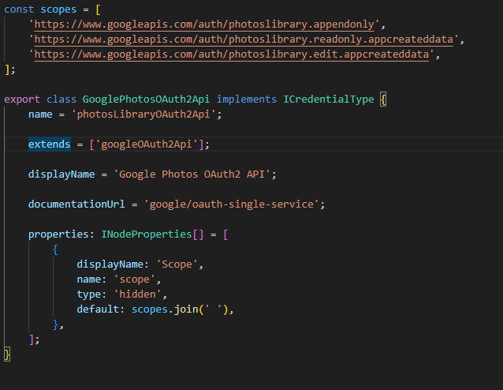503x390 pixels.
Task: Click the ICredentialType interface name
Action: pos(329,99)
